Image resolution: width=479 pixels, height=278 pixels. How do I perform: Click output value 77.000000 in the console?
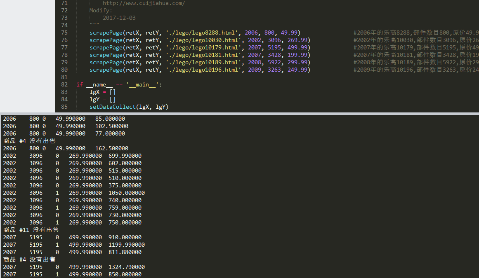click(x=110, y=133)
